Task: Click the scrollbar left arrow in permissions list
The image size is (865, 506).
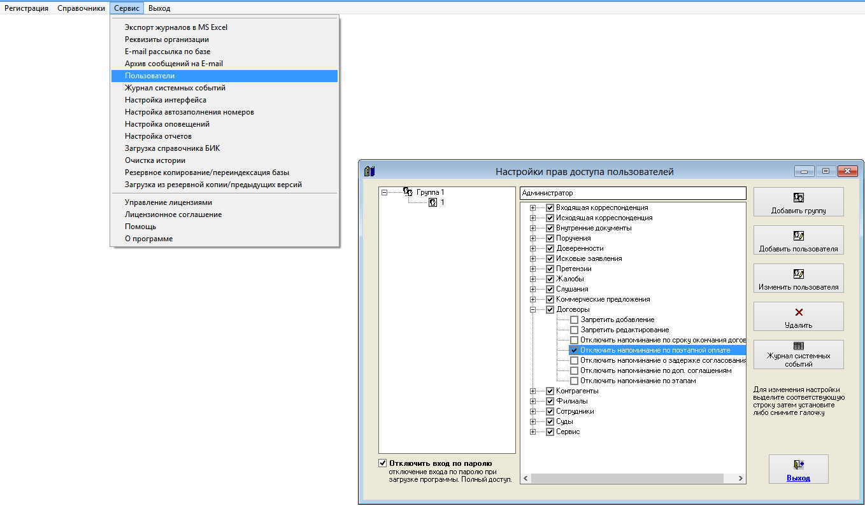Action: (x=525, y=479)
